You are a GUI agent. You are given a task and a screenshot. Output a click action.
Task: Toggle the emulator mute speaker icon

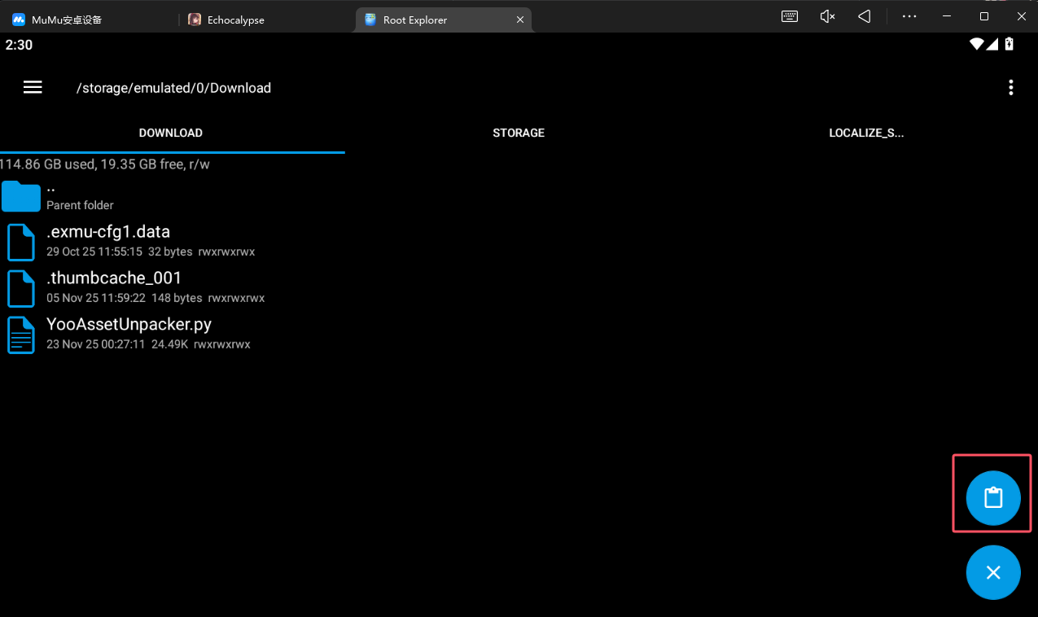tap(827, 16)
